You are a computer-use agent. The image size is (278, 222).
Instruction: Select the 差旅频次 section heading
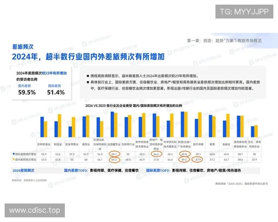coord(23,46)
